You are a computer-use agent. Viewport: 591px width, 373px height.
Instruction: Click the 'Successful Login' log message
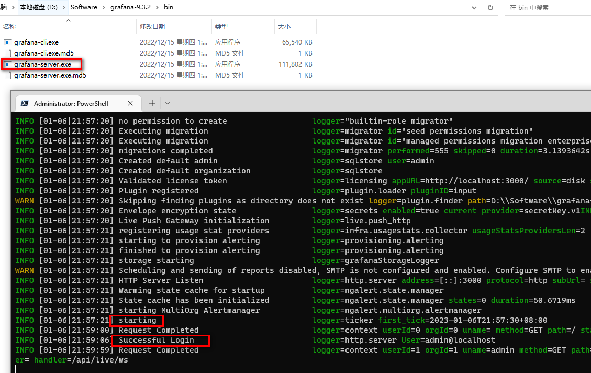coord(157,340)
